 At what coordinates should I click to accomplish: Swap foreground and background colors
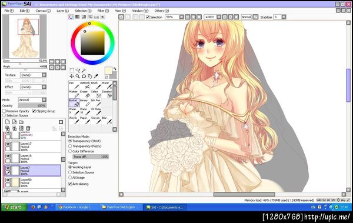click(115, 69)
